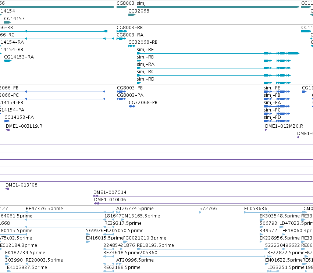Screen dimensions: 313x273
Task: Select the AT26774.5prime EST label
Action: tap(135, 209)
